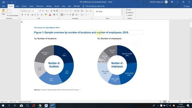
Task: Open the File tab
Action: click(x=4, y=6)
